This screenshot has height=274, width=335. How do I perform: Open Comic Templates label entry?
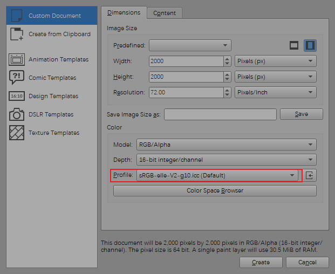click(52, 78)
